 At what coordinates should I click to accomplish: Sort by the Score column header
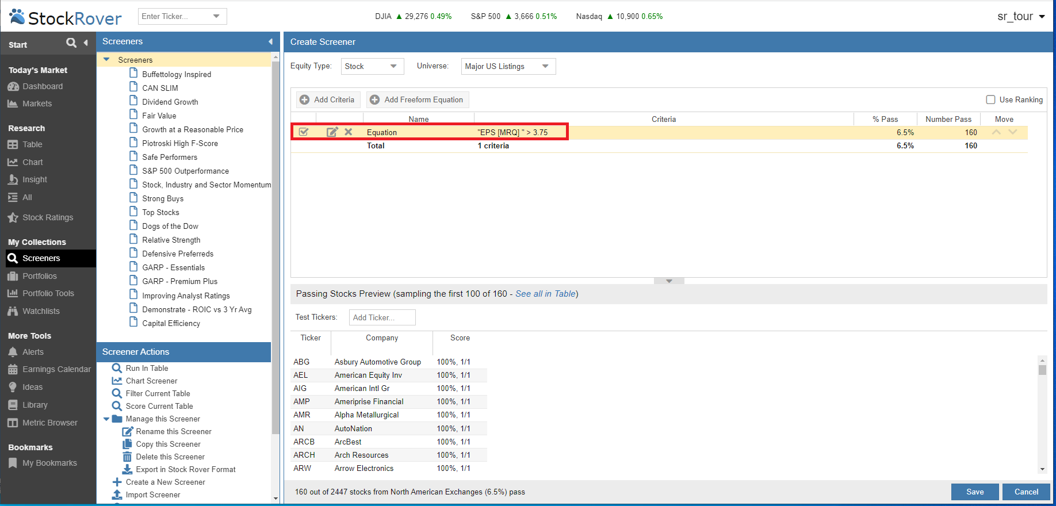pyautogui.click(x=460, y=338)
